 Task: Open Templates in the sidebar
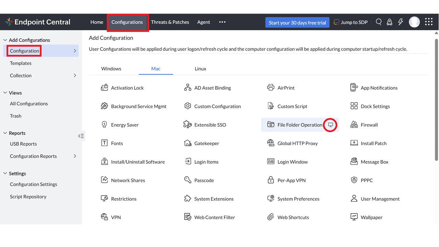[x=21, y=63]
